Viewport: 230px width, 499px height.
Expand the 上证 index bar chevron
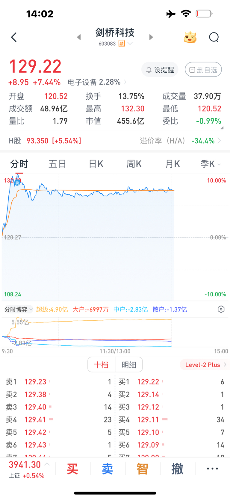(x=47, y=464)
